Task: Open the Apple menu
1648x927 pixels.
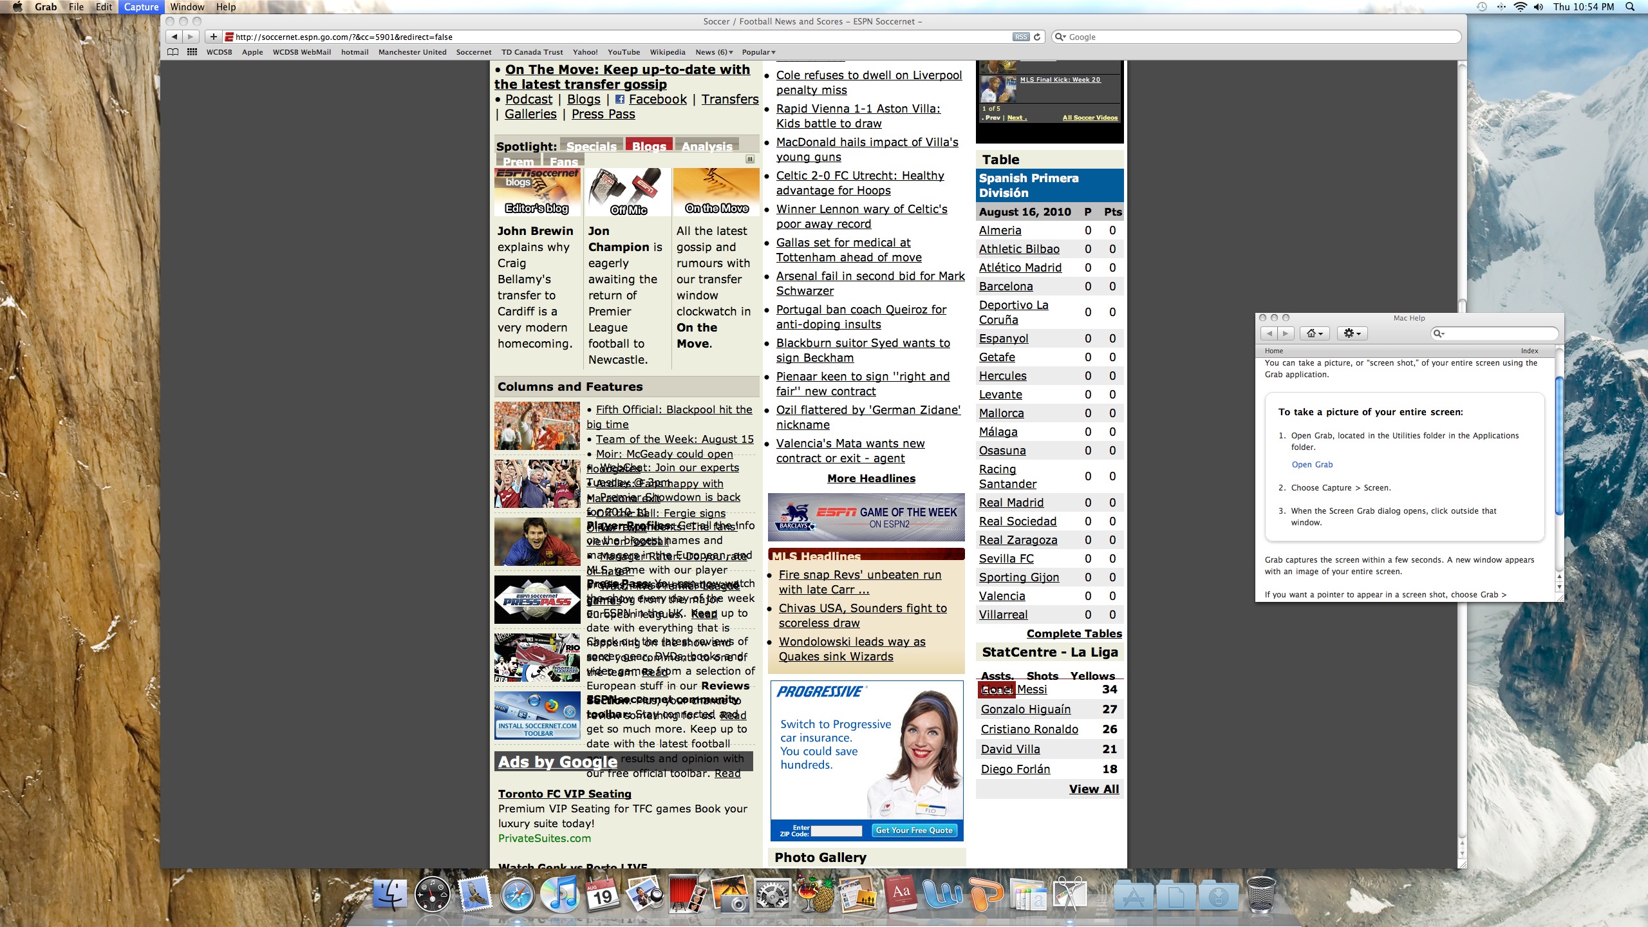Action: click(18, 7)
